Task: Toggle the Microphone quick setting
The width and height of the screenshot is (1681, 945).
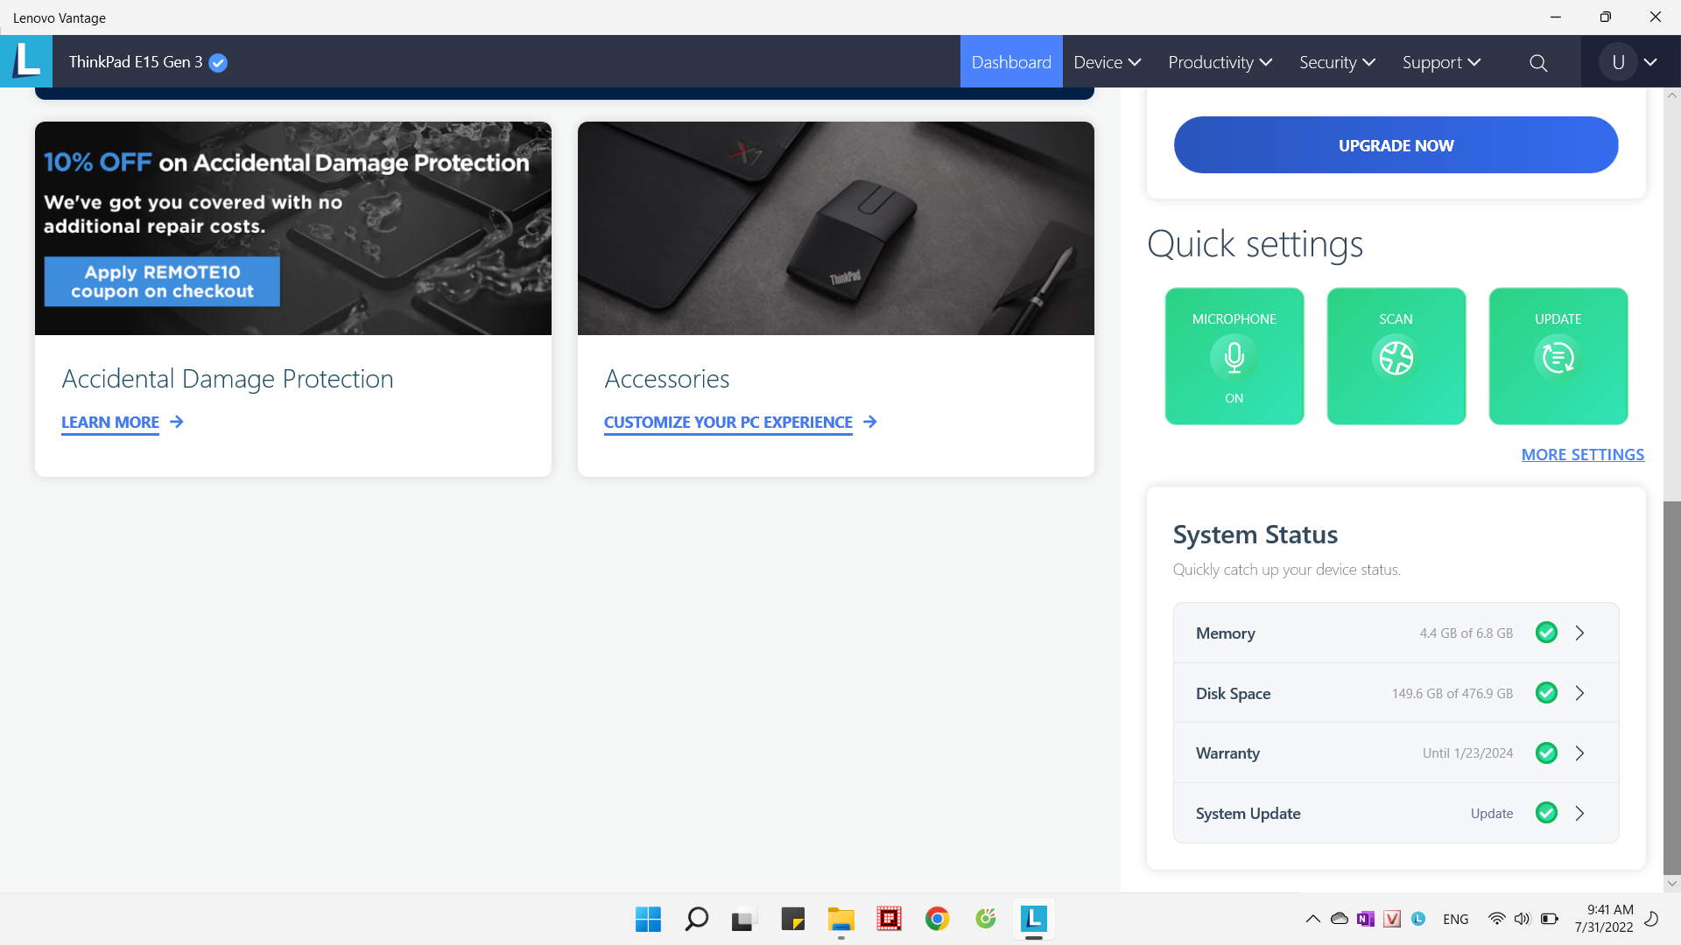Action: coord(1234,357)
